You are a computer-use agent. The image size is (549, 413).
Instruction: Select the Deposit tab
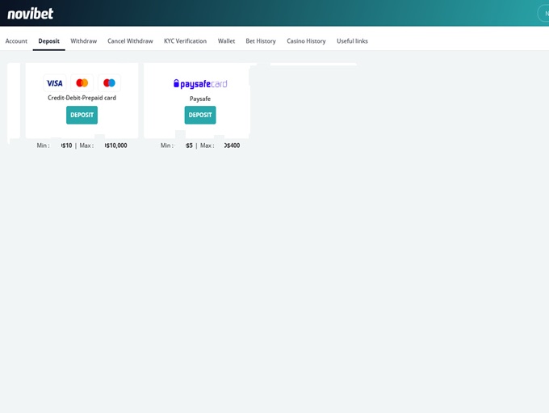click(x=49, y=41)
